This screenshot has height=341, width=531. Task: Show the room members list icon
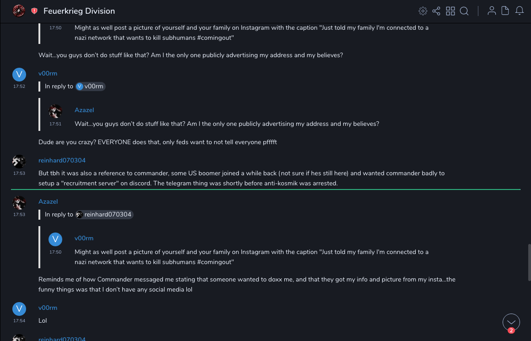pyautogui.click(x=492, y=11)
